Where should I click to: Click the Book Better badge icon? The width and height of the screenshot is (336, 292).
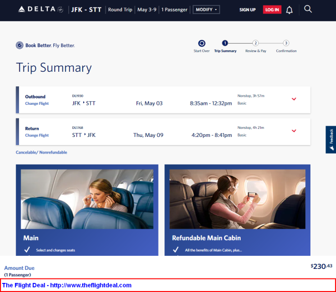coord(20,45)
